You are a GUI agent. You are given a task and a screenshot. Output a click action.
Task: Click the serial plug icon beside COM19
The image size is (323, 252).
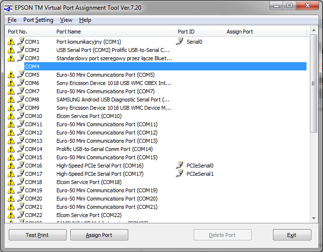tap(20, 190)
